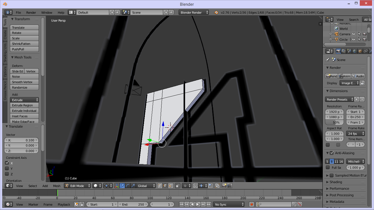Viewport: 374px width, 210px height.
Task: Click the Smooth Vertex button
Action: [24, 82]
